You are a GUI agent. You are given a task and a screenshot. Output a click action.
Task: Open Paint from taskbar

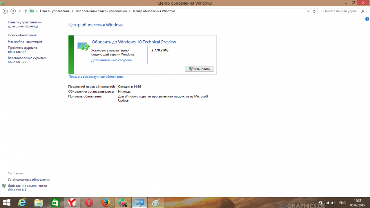pos(156,202)
